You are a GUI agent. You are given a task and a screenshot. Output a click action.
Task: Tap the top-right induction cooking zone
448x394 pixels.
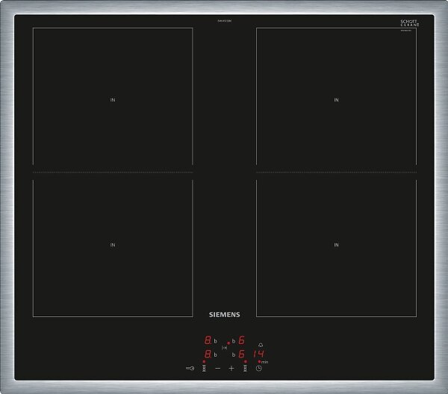tap(336, 99)
